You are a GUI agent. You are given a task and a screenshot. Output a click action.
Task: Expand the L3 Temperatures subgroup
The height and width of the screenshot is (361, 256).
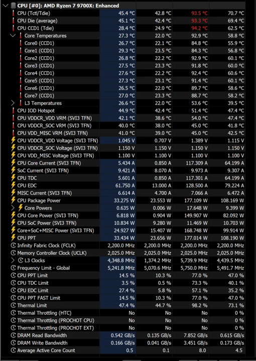tap(13, 103)
